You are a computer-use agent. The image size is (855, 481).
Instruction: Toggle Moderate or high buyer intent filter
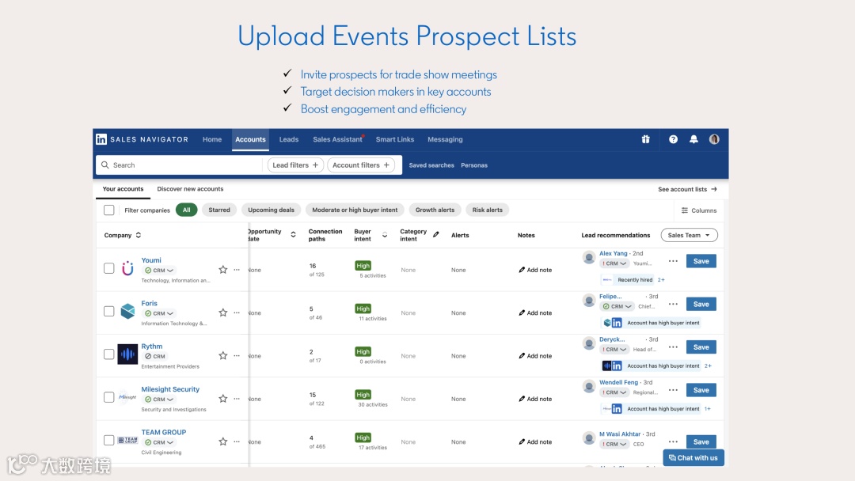click(x=355, y=210)
